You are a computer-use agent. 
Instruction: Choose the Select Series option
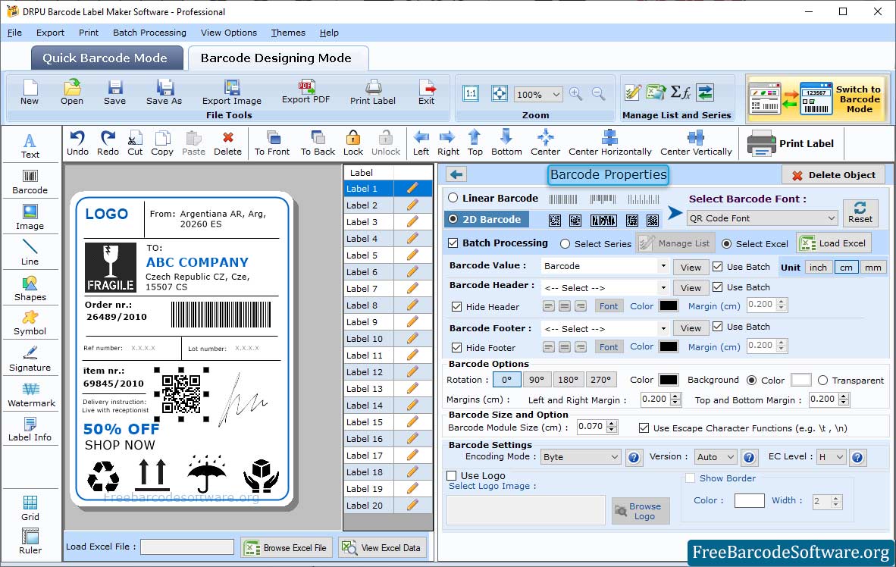tap(565, 243)
